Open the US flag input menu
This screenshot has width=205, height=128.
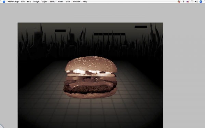coord(188,2)
